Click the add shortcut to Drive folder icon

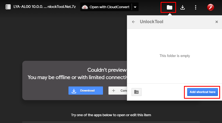click(169, 7)
